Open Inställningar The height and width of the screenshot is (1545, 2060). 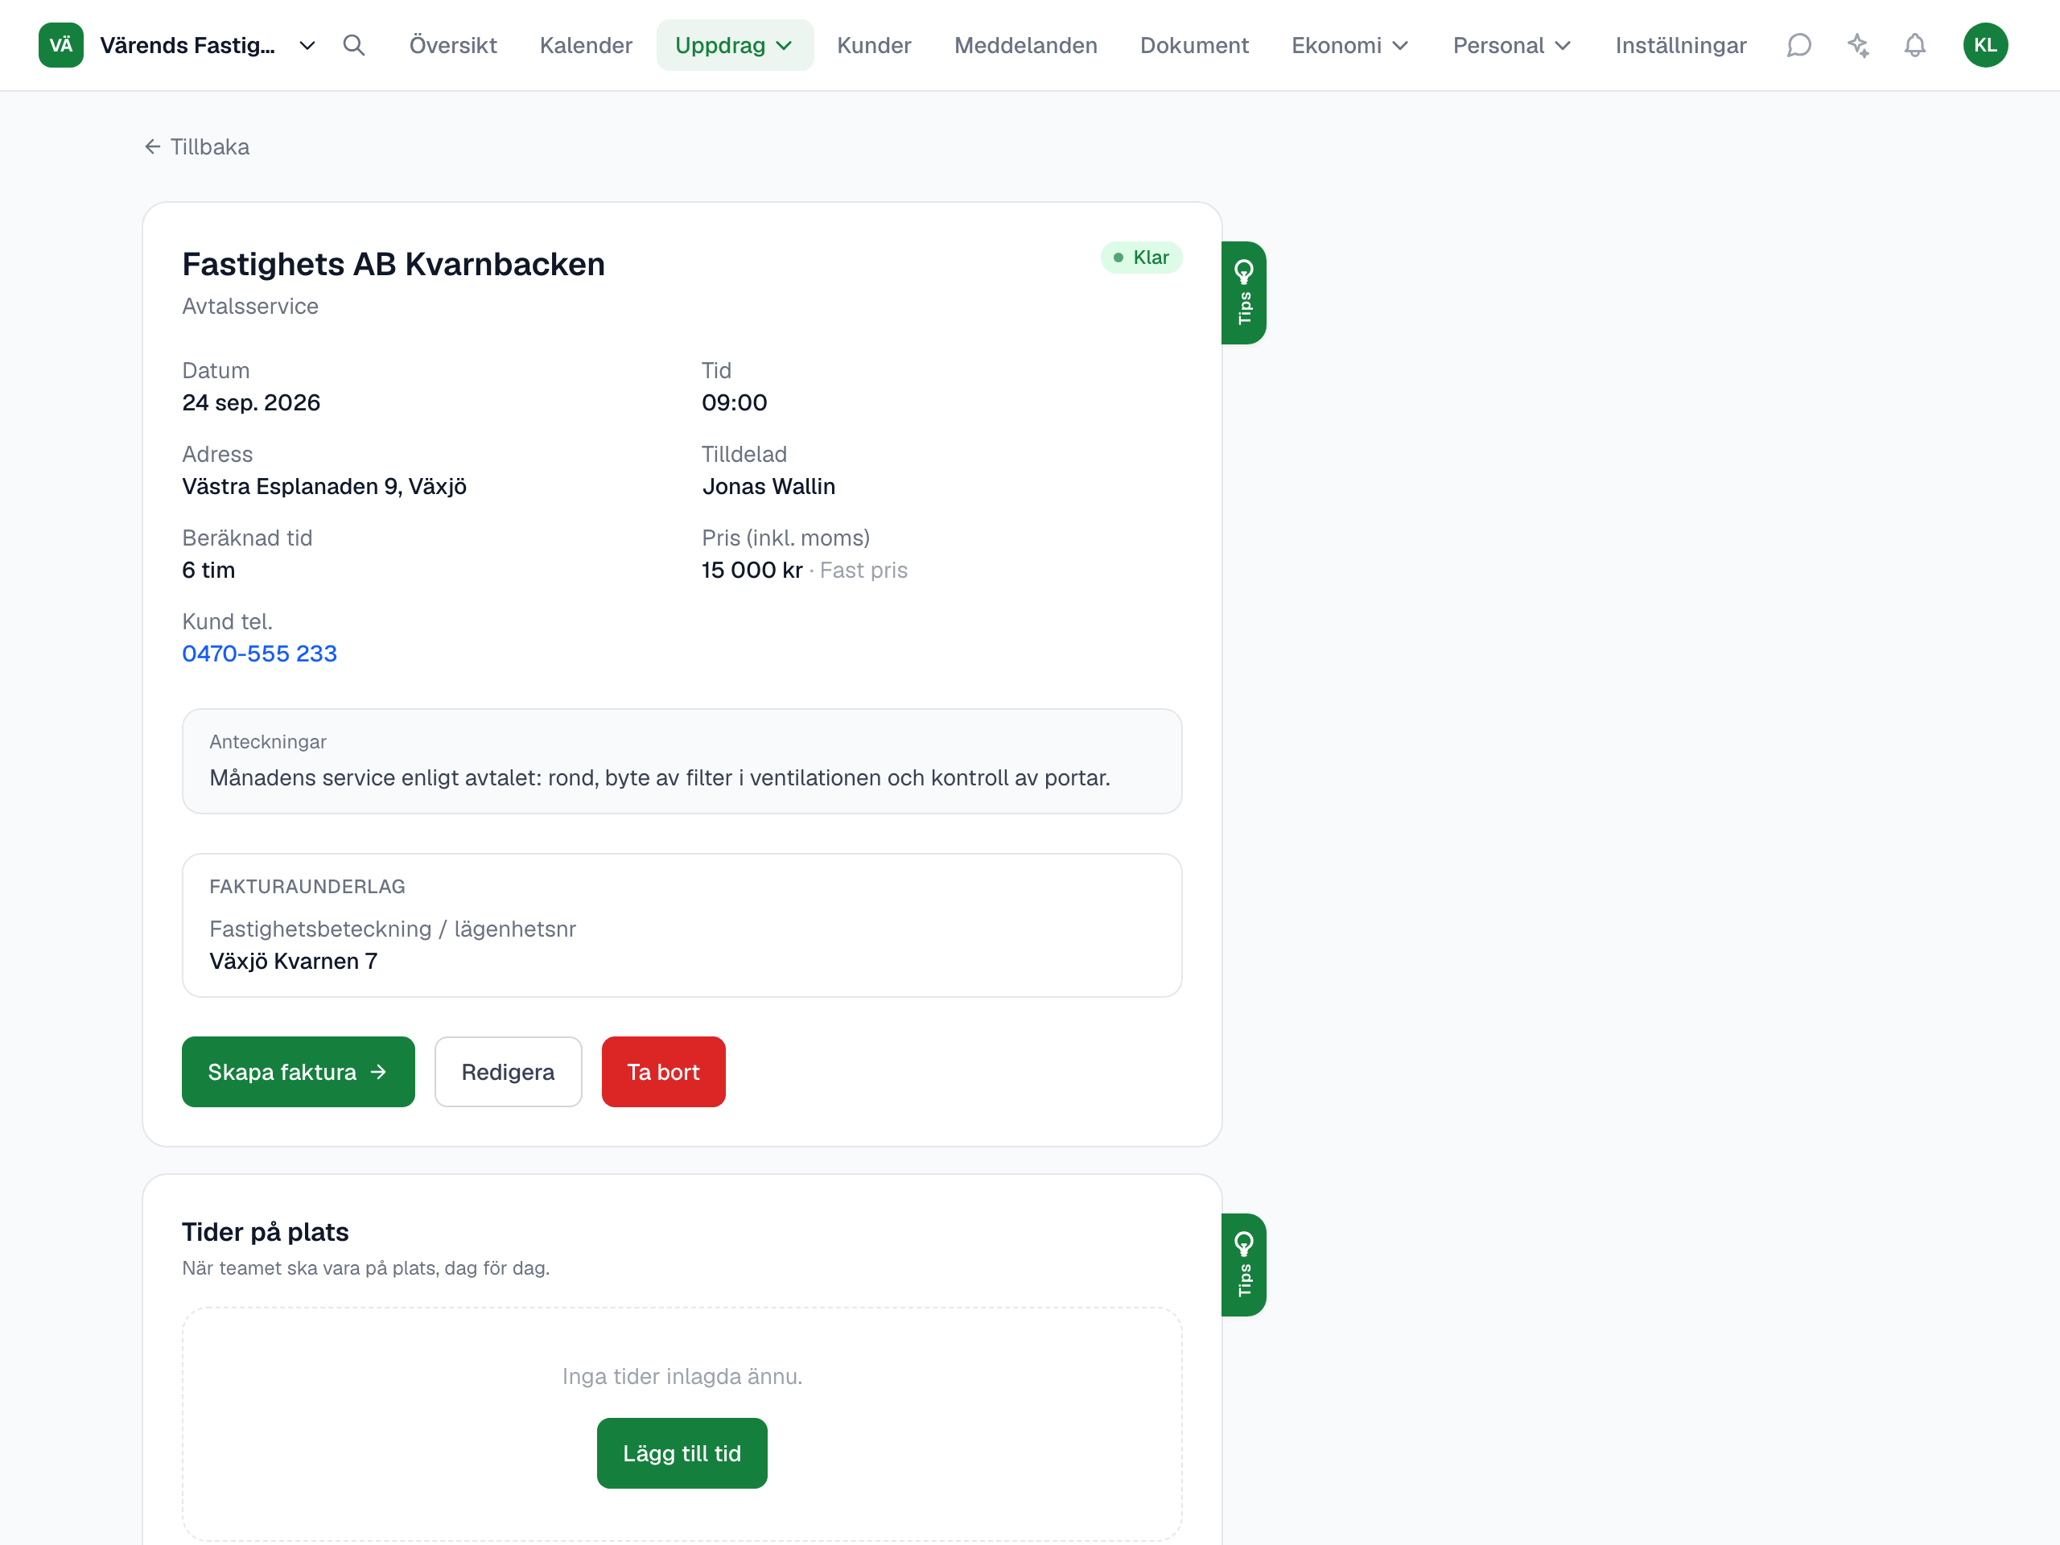1681,45
